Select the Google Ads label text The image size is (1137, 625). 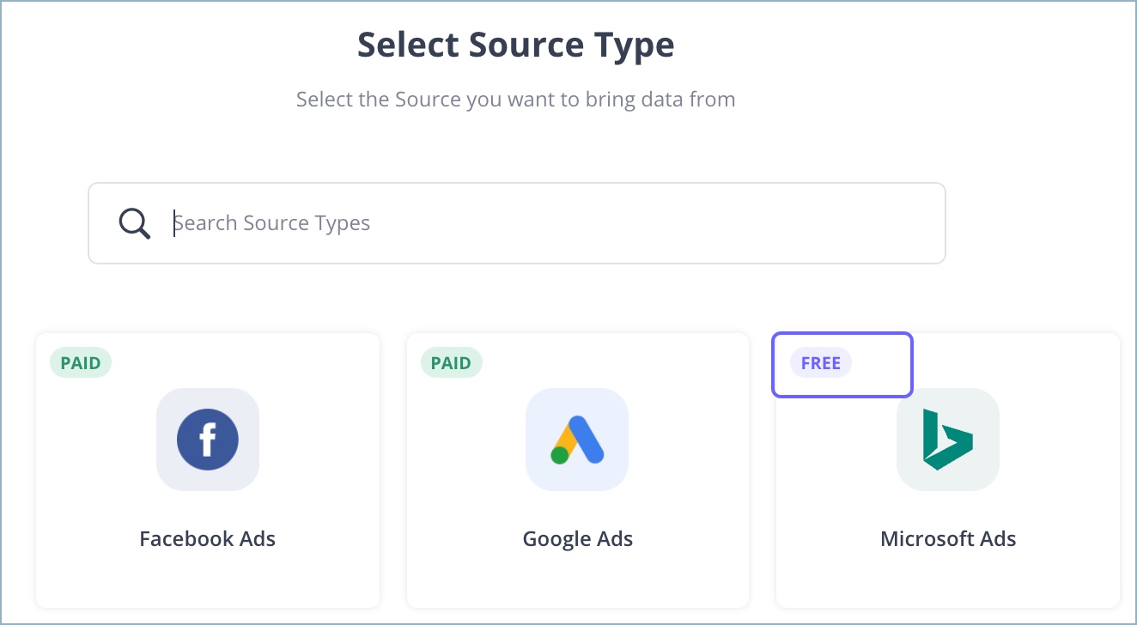[577, 538]
